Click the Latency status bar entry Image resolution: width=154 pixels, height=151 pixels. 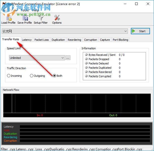point(25,149)
